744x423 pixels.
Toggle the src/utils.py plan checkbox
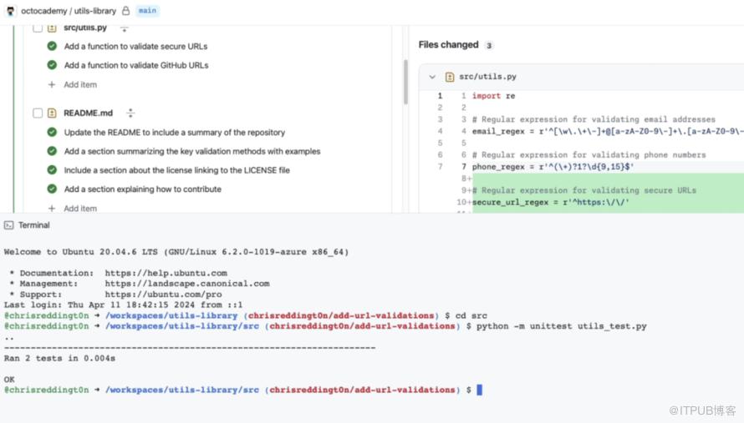(38, 28)
